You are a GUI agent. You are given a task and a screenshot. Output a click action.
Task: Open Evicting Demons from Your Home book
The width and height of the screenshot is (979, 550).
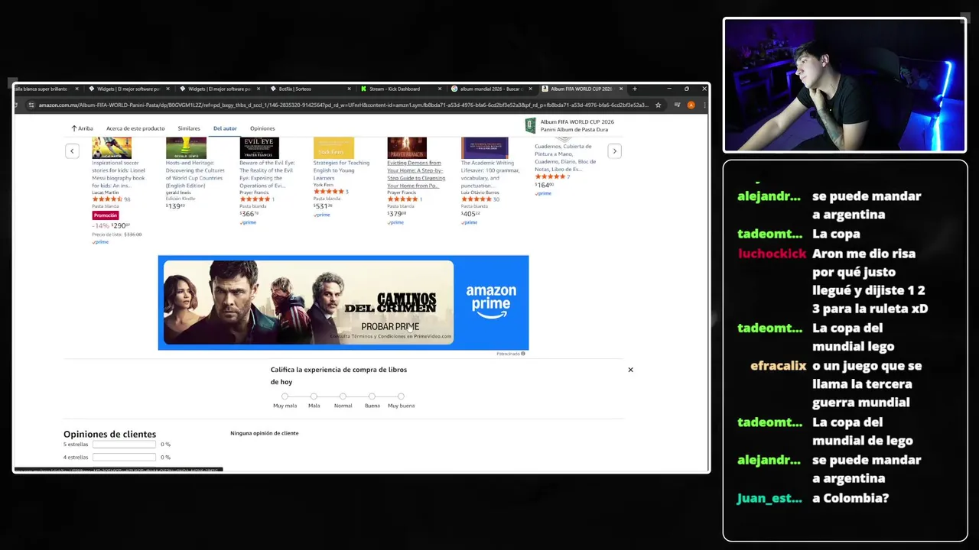415,174
